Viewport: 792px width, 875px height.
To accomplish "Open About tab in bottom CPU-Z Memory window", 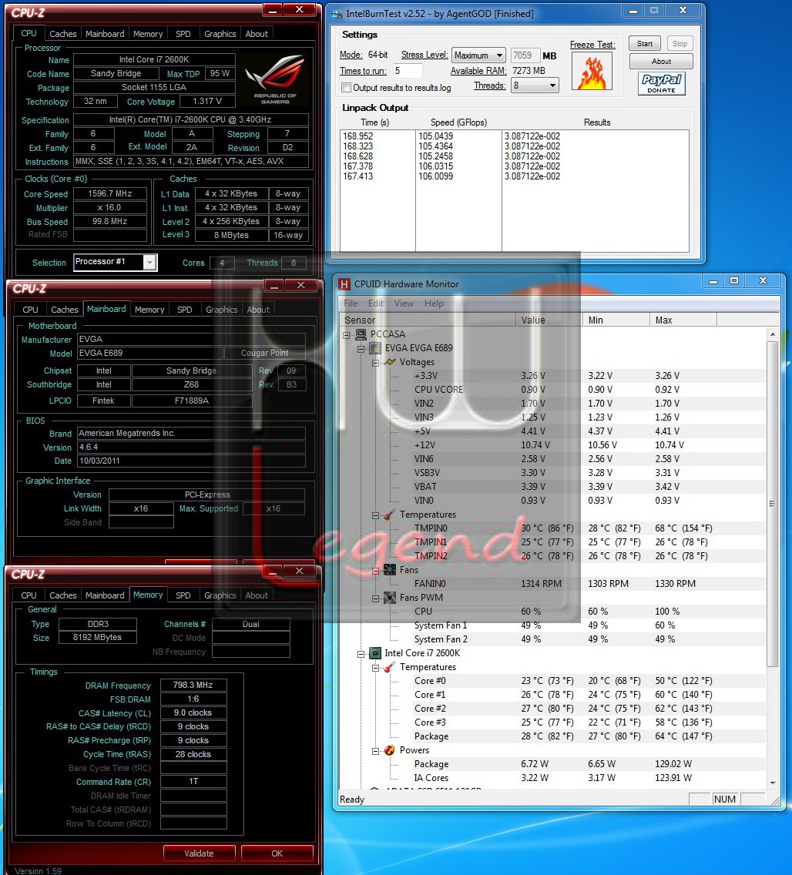I will click(x=257, y=595).
